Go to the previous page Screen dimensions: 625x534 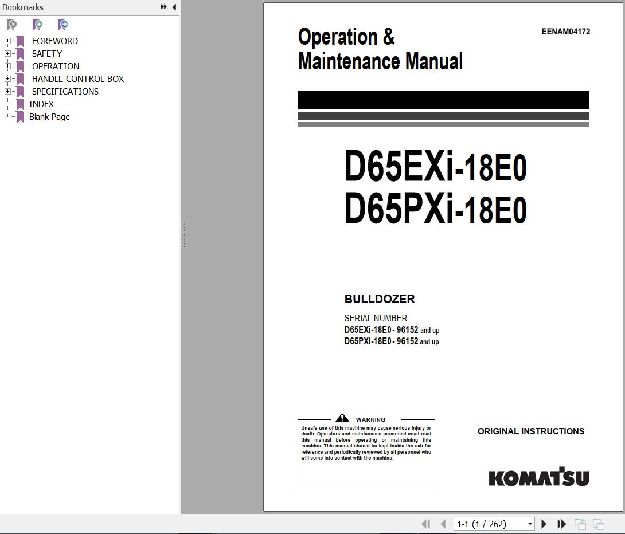[x=443, y=524]
